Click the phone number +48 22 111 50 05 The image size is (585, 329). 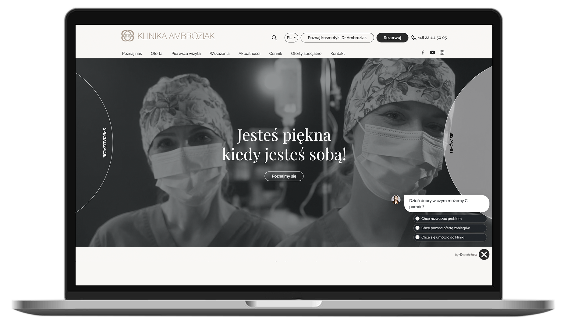coord(432,38)
